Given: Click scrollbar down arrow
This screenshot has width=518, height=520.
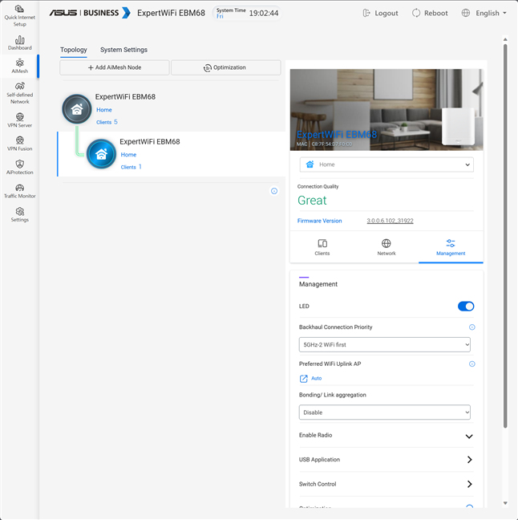Looking at the screenshot, I should 505,503.
